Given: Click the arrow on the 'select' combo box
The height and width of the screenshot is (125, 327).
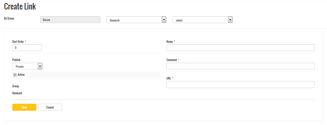Looking at the screenshot, I should coord(230,20).
